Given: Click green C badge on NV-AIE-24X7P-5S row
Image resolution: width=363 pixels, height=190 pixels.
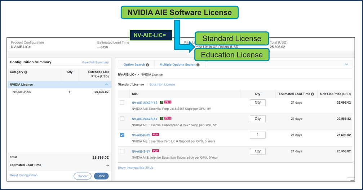Looking at the screenshot, I should [x=161, y=102].
